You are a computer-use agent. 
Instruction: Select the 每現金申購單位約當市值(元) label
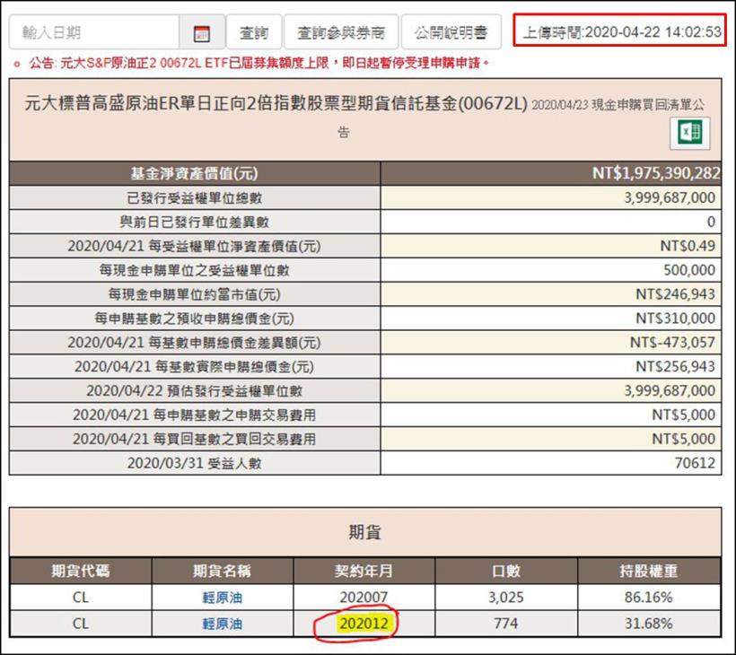point(195,294)
